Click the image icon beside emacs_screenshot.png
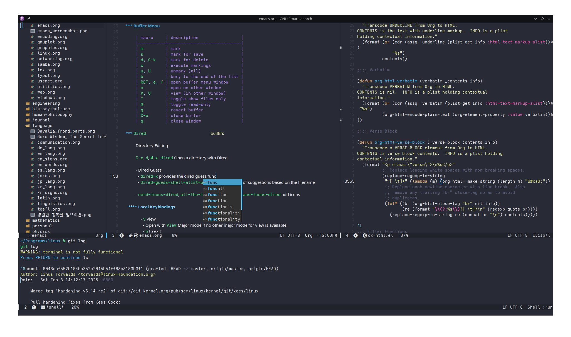The width and height of the screenshot is (571, 337). (33, 31)
